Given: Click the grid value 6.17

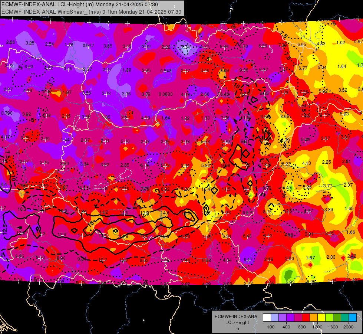Looking at the screenshot, I should [248, 260].
